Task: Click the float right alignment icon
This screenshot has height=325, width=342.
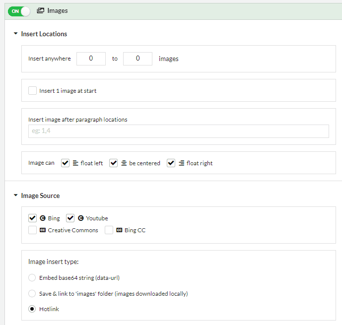Action: [182, 163]
